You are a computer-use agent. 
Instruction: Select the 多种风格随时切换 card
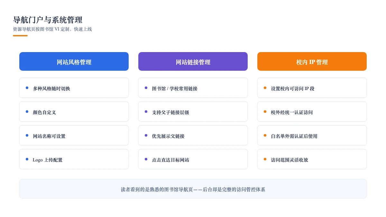[74, 88]
